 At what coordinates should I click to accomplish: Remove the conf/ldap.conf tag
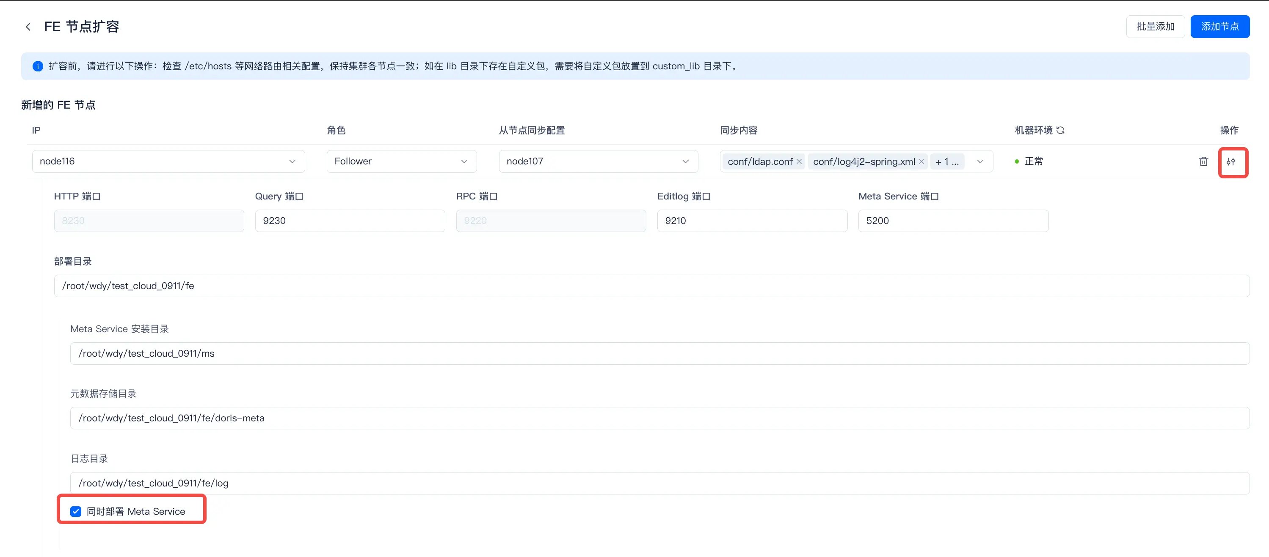(x=799, y=161)
